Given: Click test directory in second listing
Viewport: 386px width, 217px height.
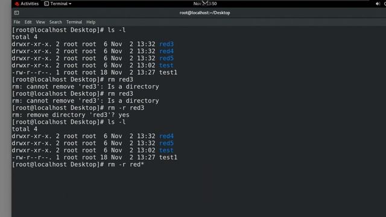Looking at the screenshot, I should 166,151.
